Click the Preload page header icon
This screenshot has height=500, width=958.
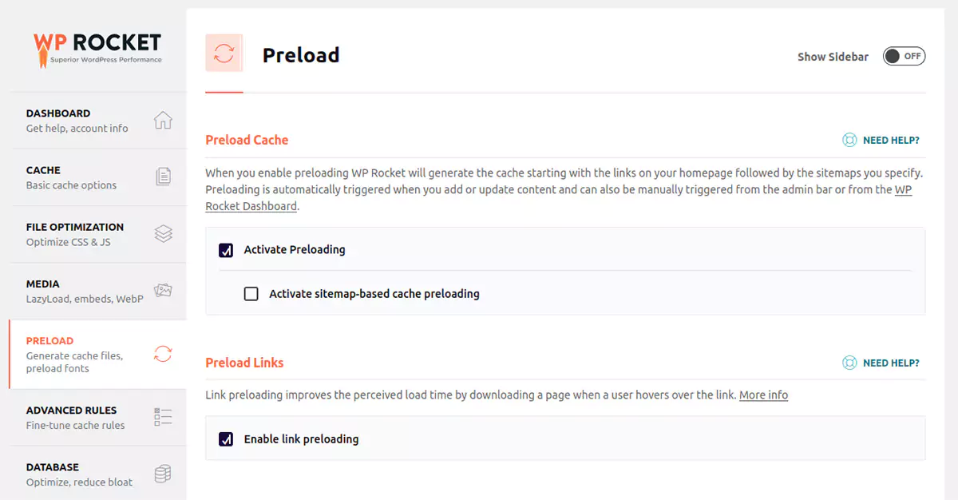coord(224,53)
